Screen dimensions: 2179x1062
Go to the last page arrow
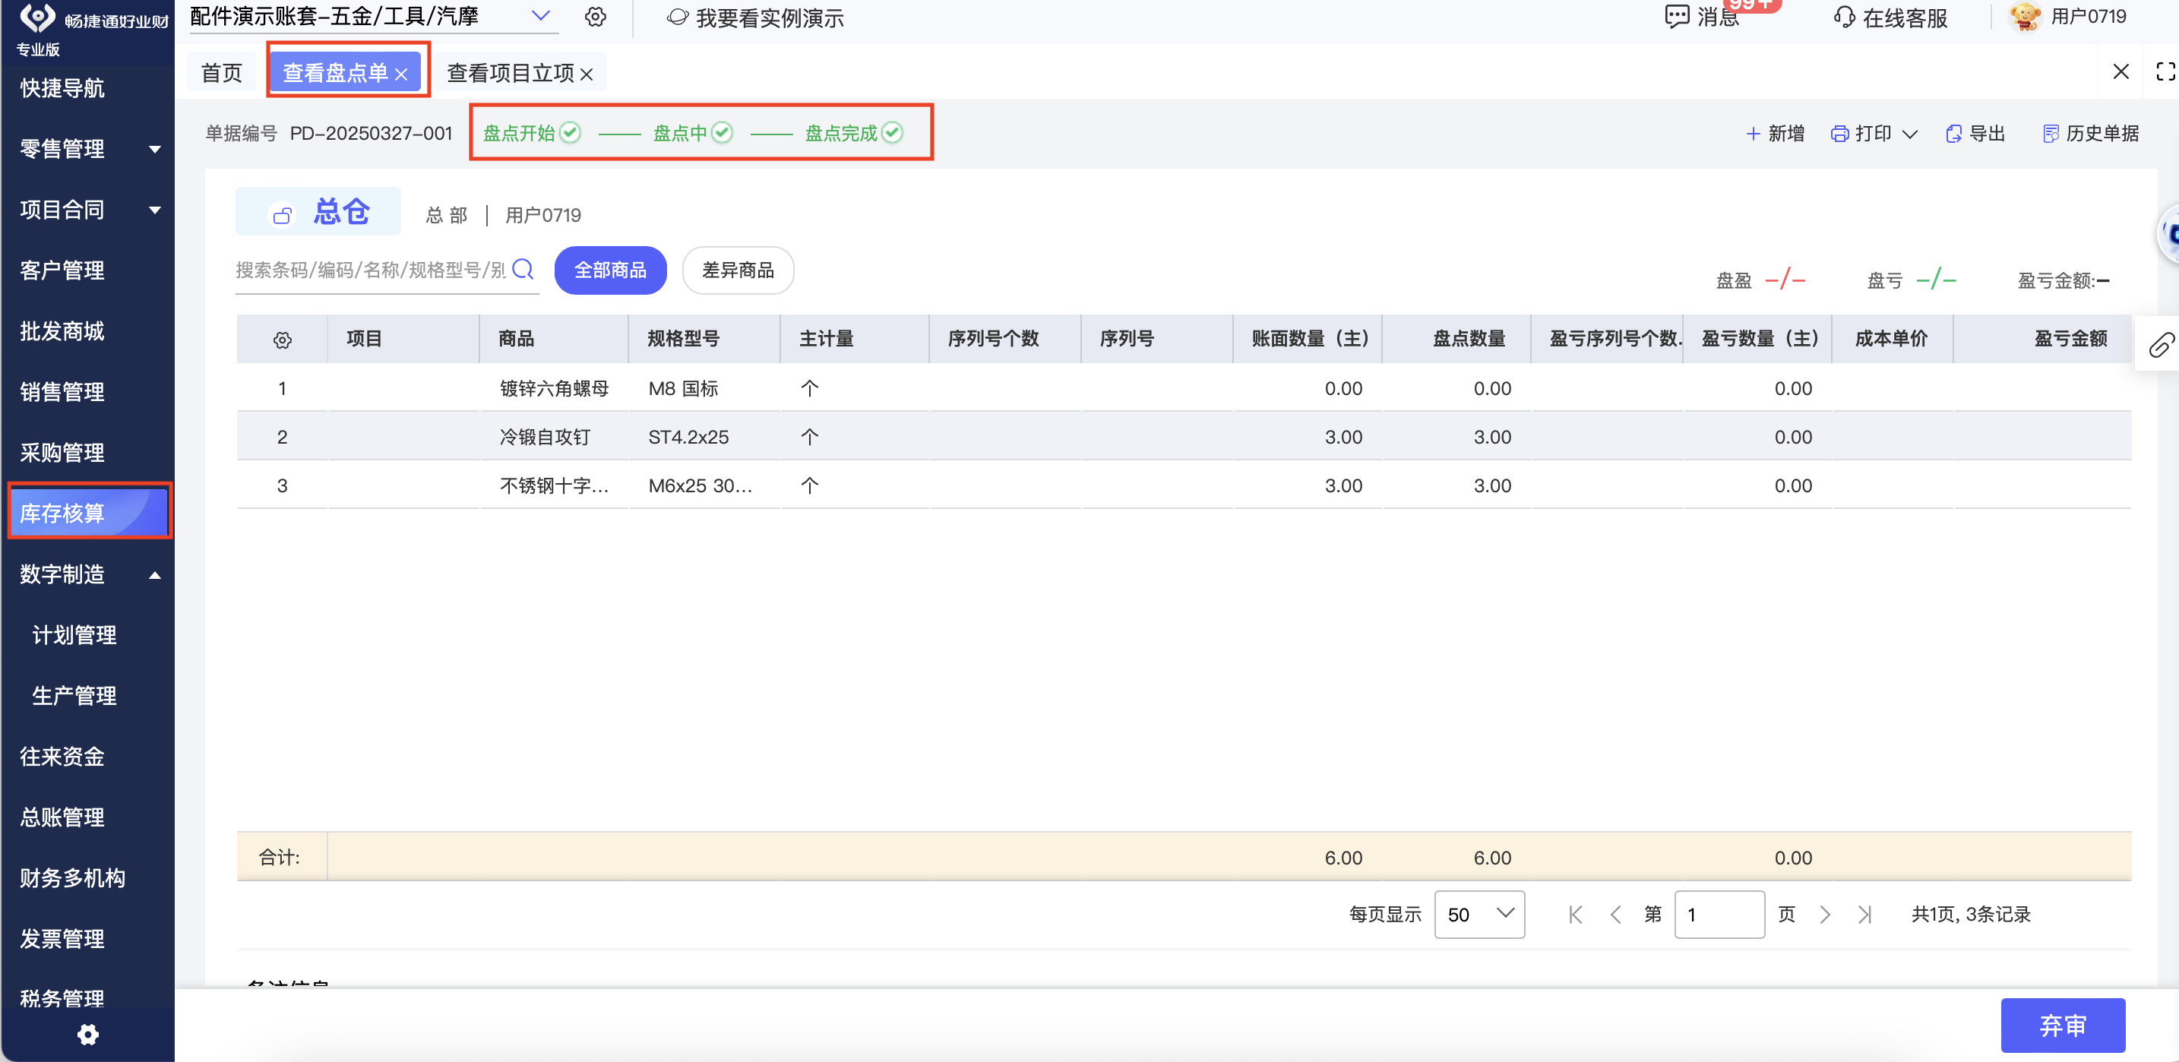click(x=1865, y=914)
